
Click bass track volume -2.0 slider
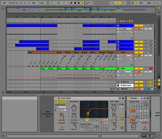139,55
